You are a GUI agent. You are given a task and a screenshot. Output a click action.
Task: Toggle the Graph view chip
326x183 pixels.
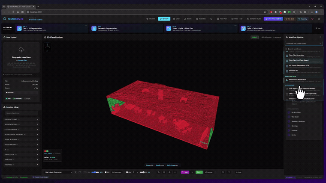click(x=27, y=99)
